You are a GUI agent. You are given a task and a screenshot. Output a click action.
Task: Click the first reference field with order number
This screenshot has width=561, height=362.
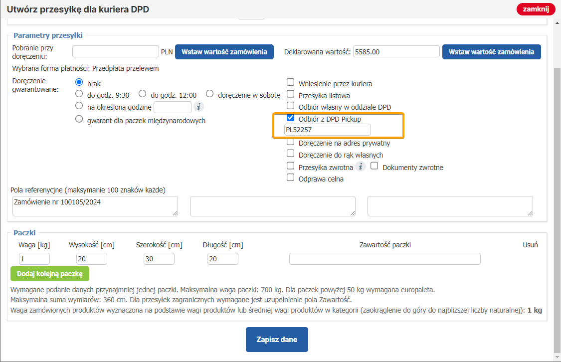point(95,206)
